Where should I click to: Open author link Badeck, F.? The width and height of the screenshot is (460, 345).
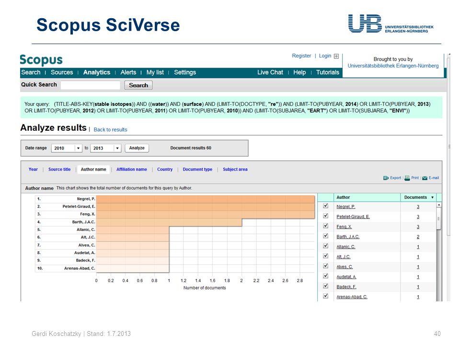click(346, 287)
